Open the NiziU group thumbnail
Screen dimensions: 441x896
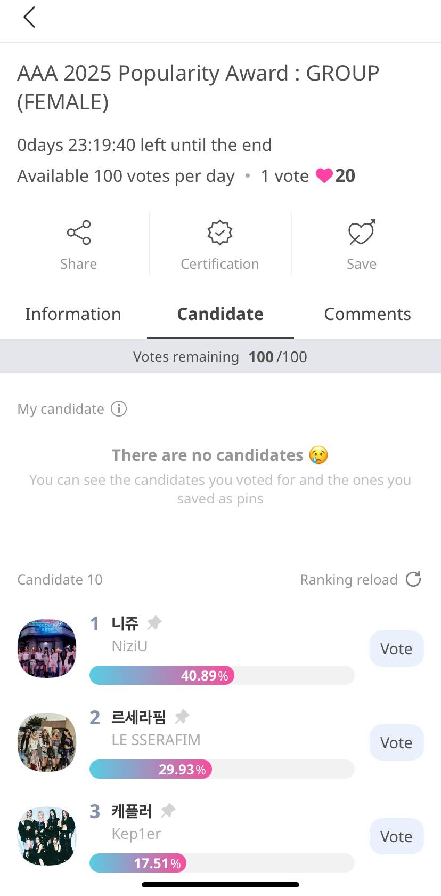[x=47, y=649]
